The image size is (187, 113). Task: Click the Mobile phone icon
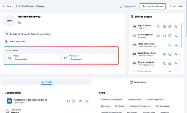click(9, 58)
